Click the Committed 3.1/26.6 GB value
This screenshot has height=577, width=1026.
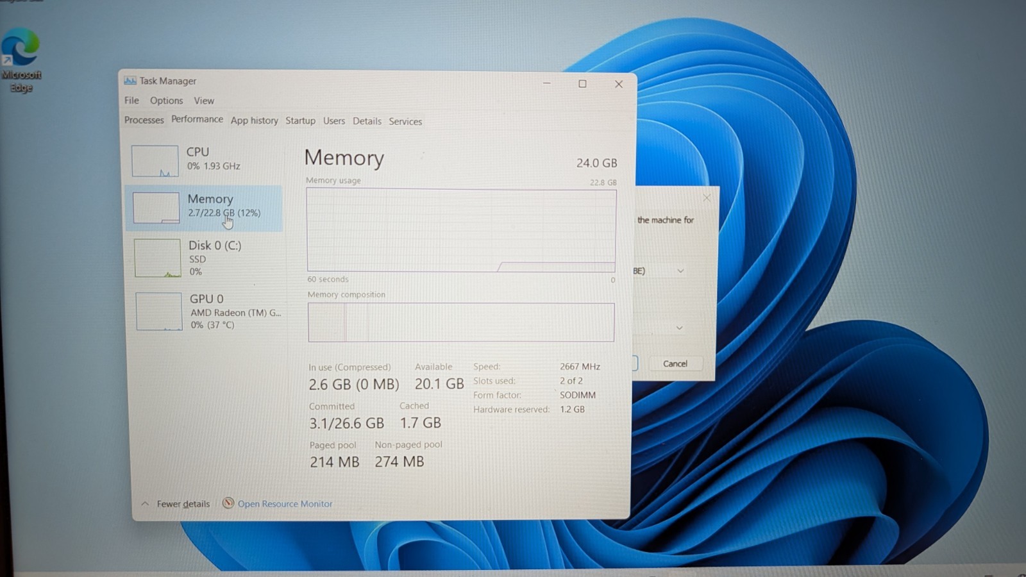(x=346, y=423)
